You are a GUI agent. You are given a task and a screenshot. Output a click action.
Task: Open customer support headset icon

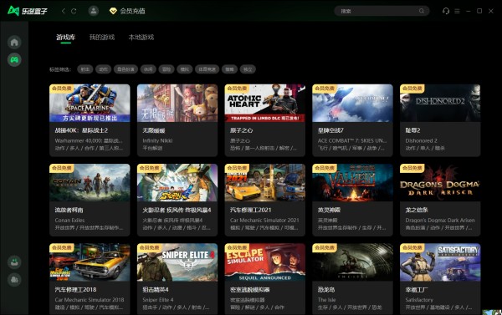(446, 11)
